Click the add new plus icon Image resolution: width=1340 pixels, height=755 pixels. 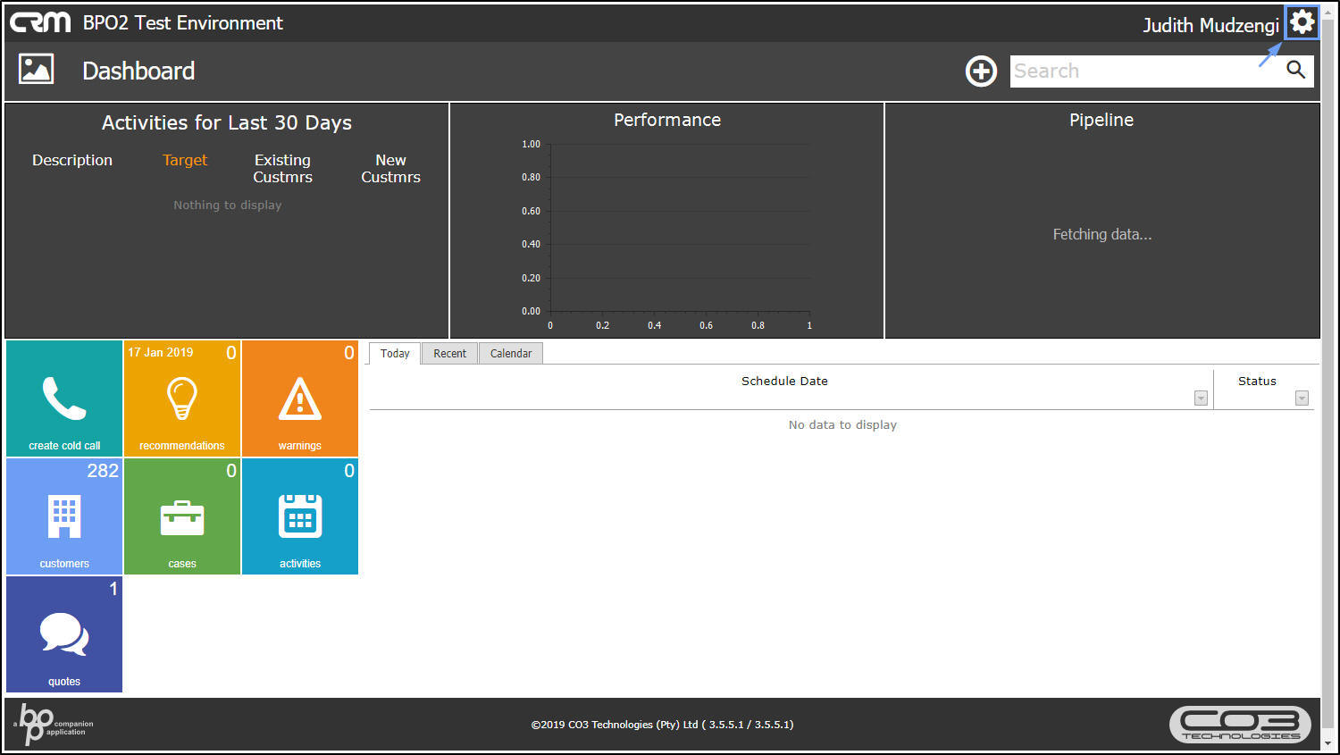(981, 71)
